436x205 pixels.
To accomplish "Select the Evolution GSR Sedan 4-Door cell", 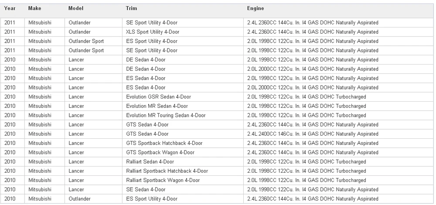I will pyautogui.click(x=183, y=97).
